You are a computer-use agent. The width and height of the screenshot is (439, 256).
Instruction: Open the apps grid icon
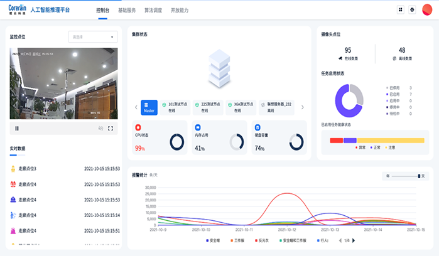(400, 10)
